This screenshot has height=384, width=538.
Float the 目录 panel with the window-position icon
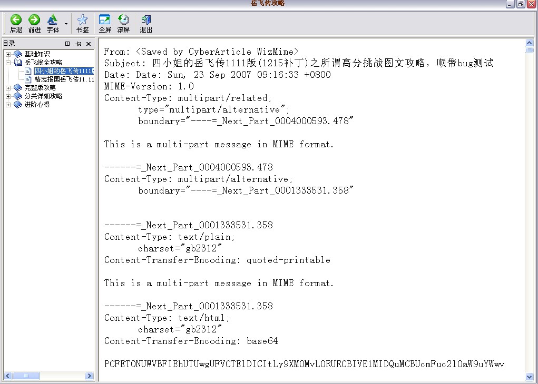click(x=67, y=44)
